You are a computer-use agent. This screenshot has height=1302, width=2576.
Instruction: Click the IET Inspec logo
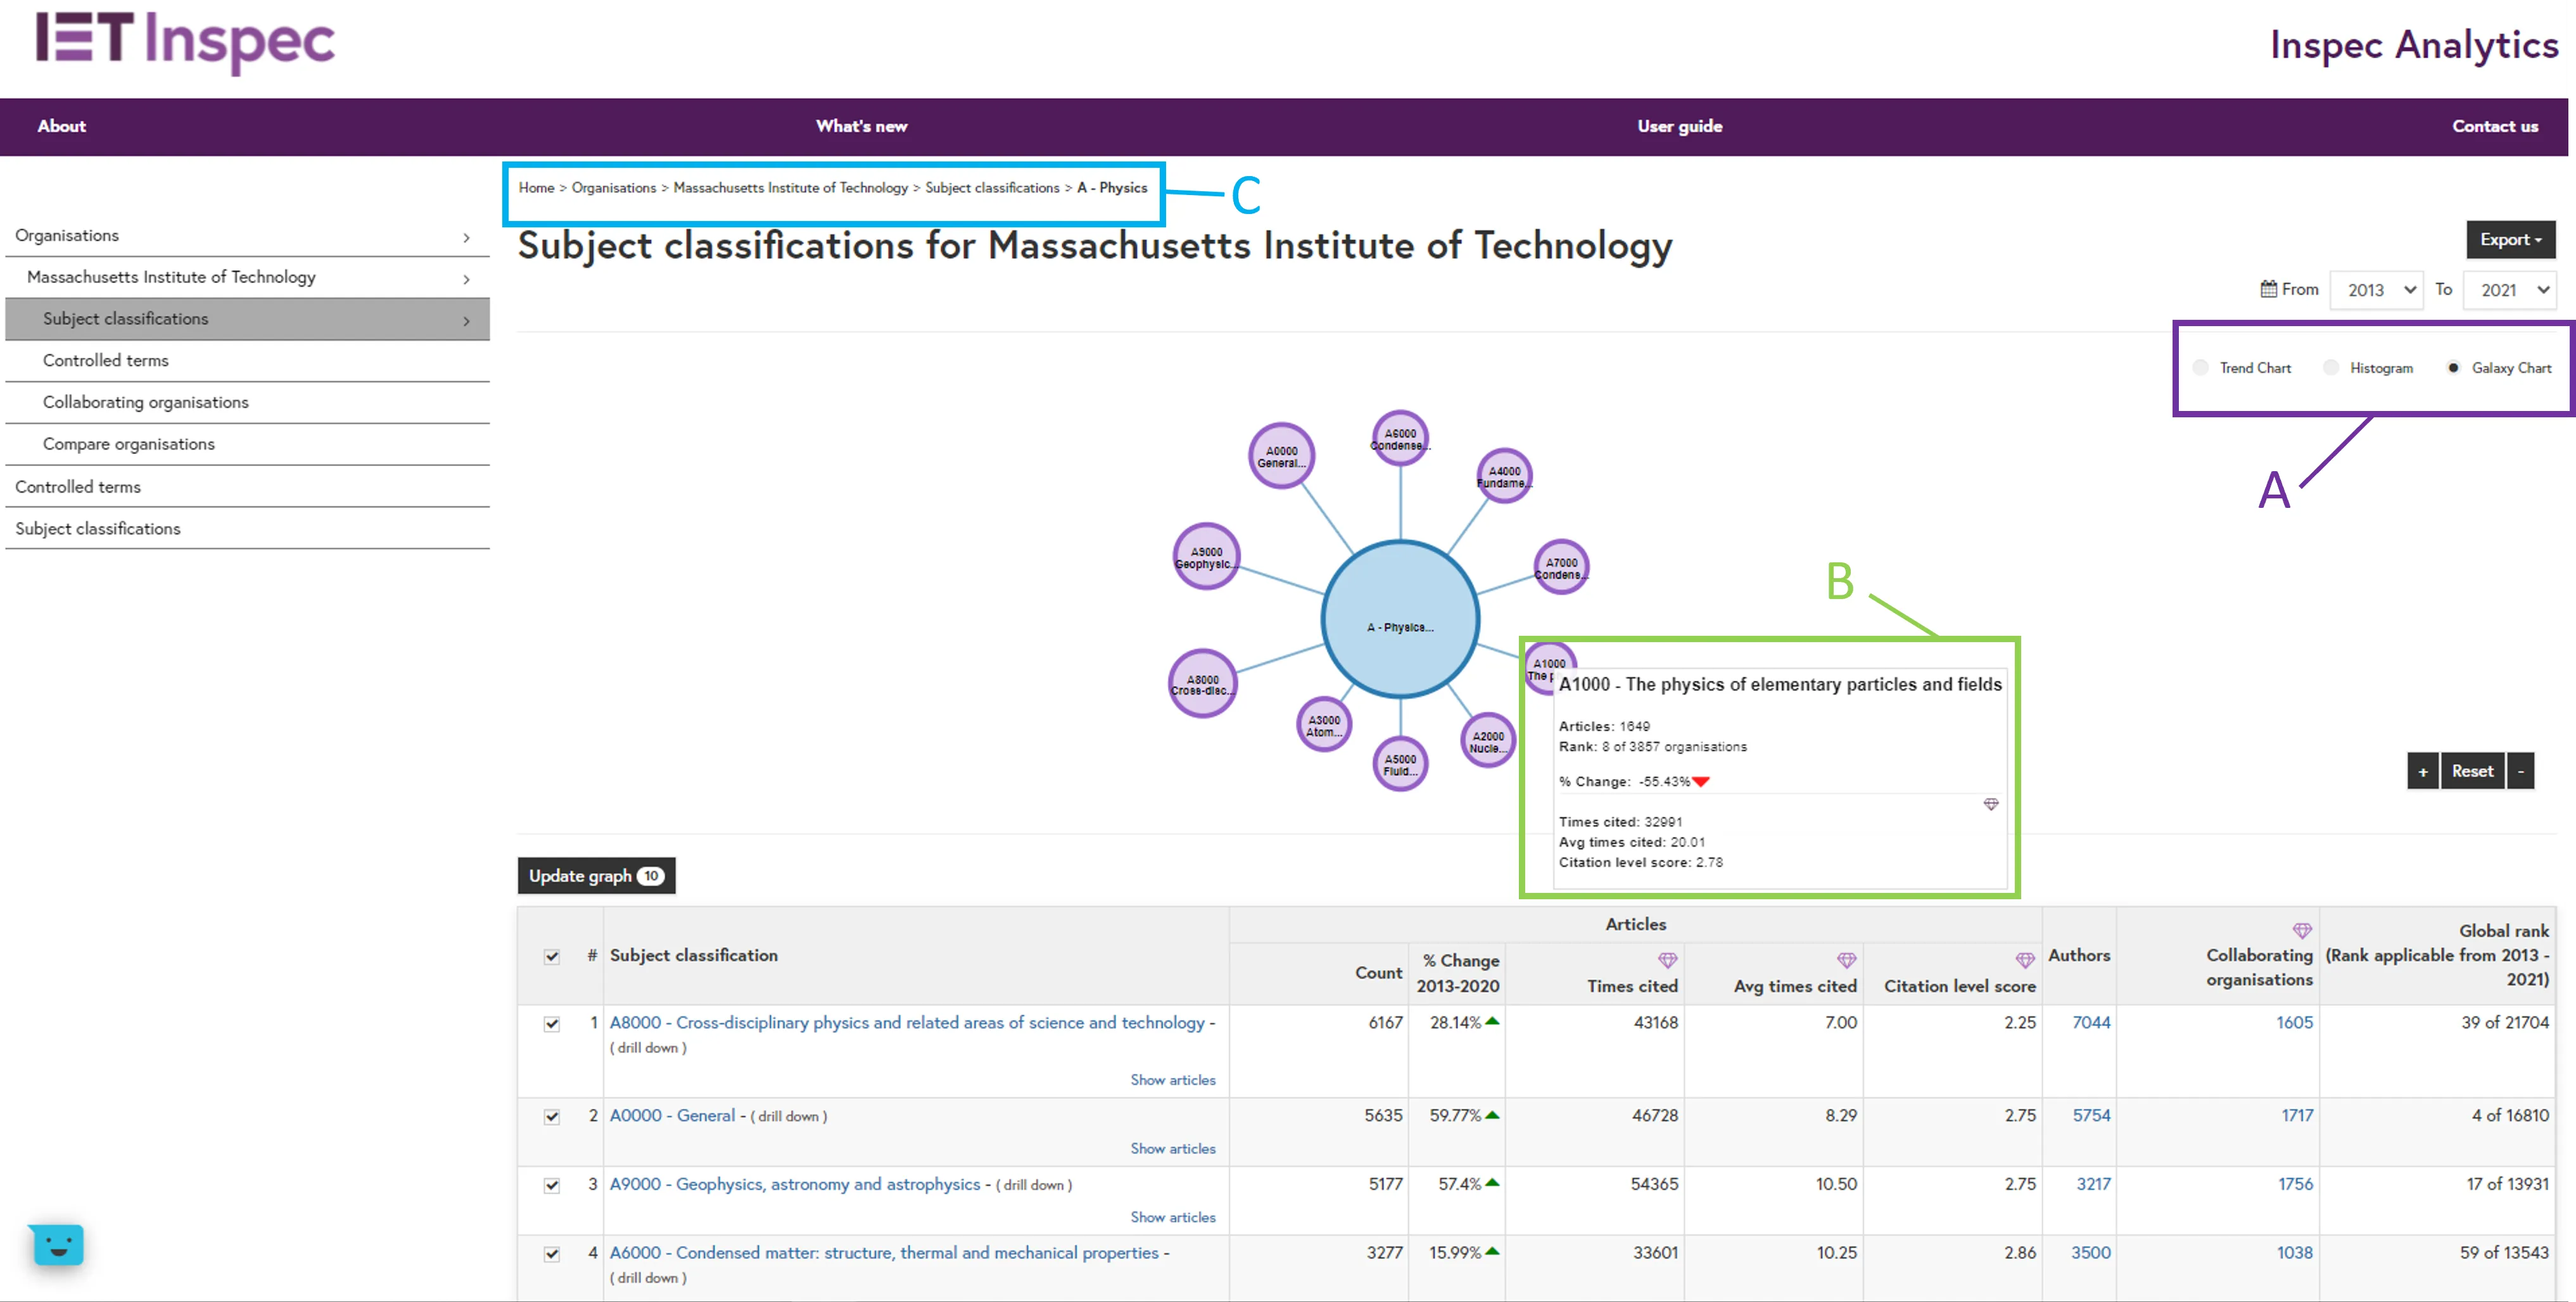[x=185, y=42]
